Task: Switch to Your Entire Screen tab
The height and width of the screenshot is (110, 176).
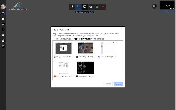Action: click(63, 39)
